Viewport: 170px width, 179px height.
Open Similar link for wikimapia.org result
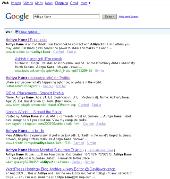90,162
